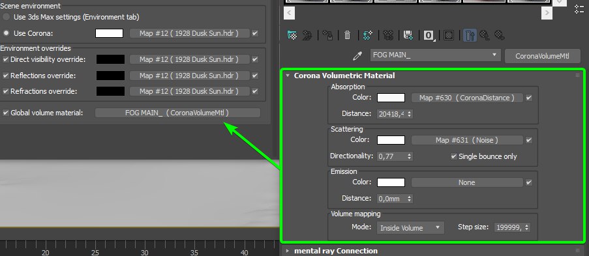Click the Directionality 0,77 value field

click(391, 156)
